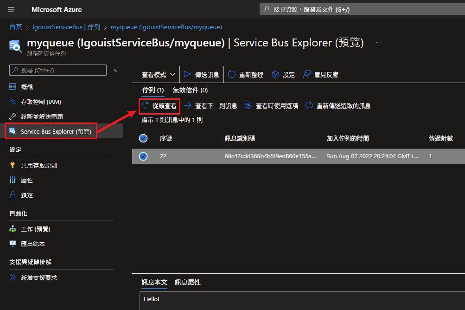Click the 工作 (預覽) tasks icon

[13, 229]
